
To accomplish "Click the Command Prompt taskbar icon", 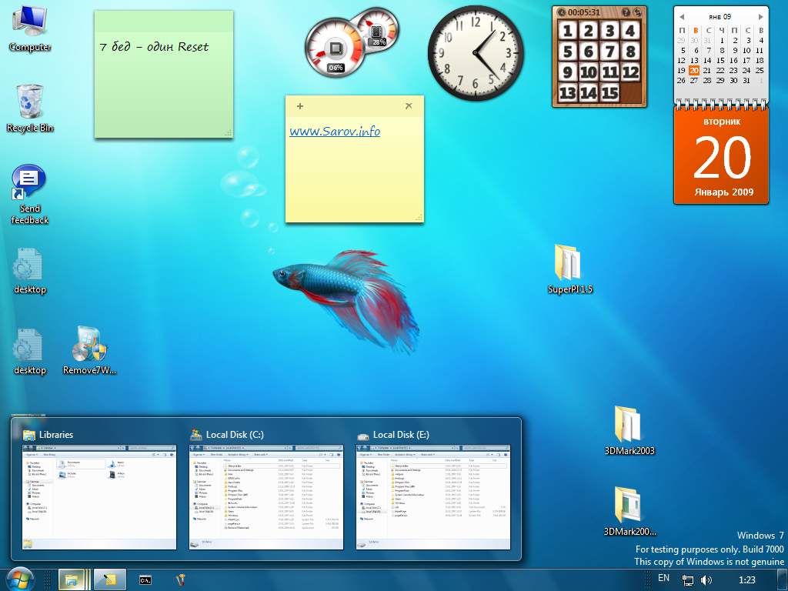I will click(145, 579).
